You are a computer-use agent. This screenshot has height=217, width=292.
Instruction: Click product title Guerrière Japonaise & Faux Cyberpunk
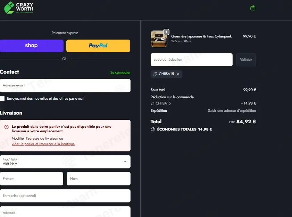pyautogui.click(x=201, y=36)
